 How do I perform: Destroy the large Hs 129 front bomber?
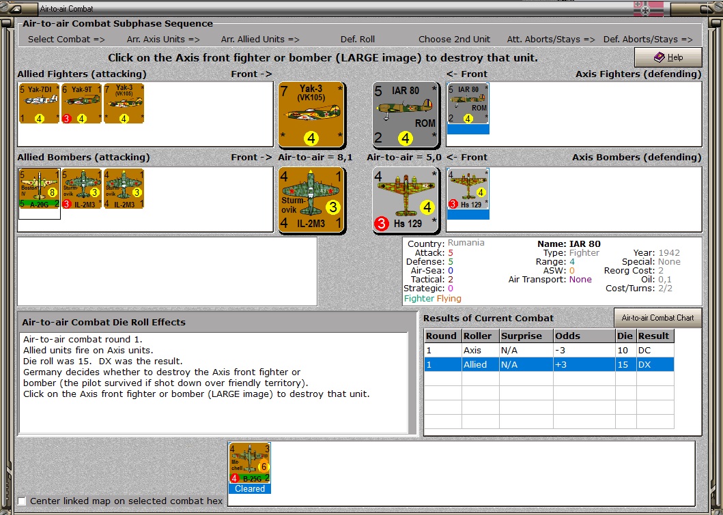point(406,199)
